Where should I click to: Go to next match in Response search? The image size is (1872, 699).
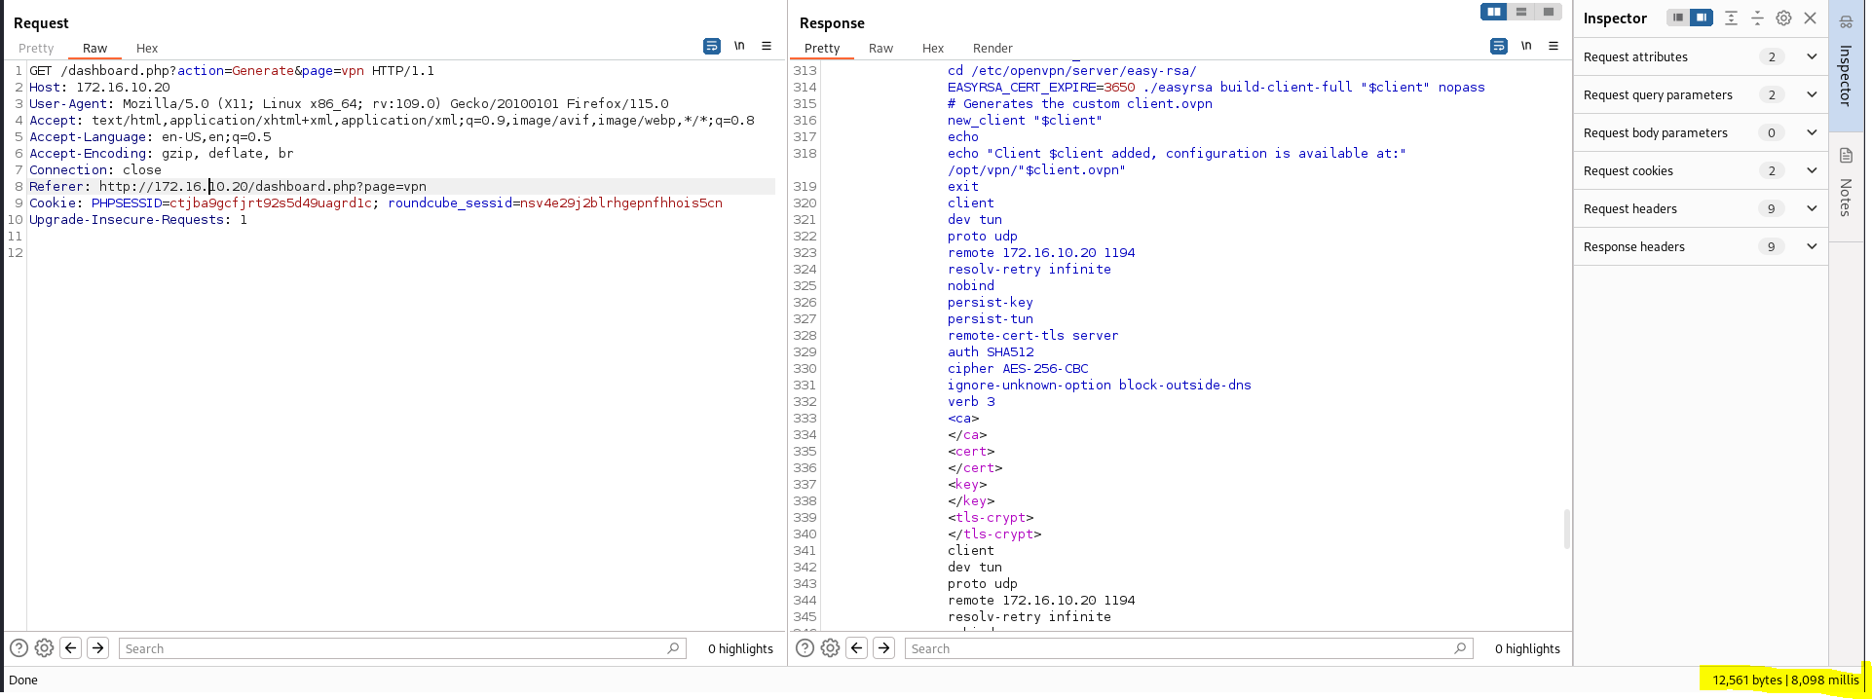883,648
